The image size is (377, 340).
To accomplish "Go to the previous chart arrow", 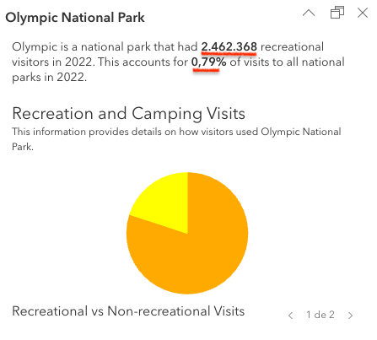I will coord(291,316).
